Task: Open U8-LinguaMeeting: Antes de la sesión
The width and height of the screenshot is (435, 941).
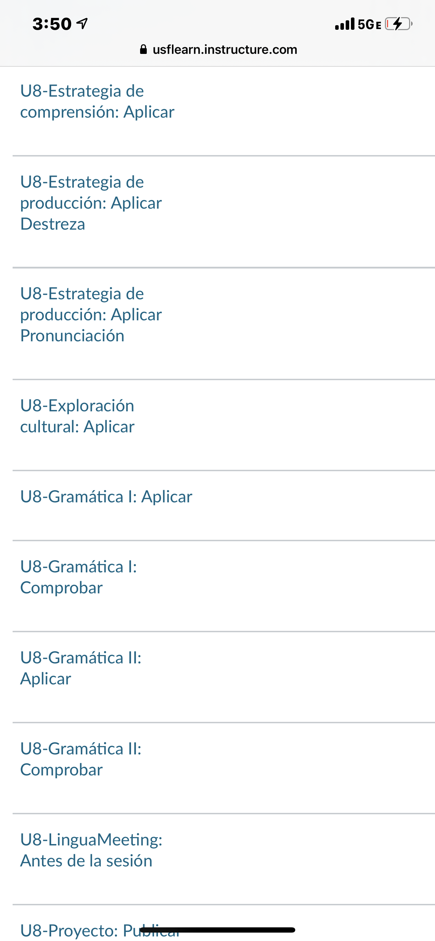Action: click(x=91, y=850)
